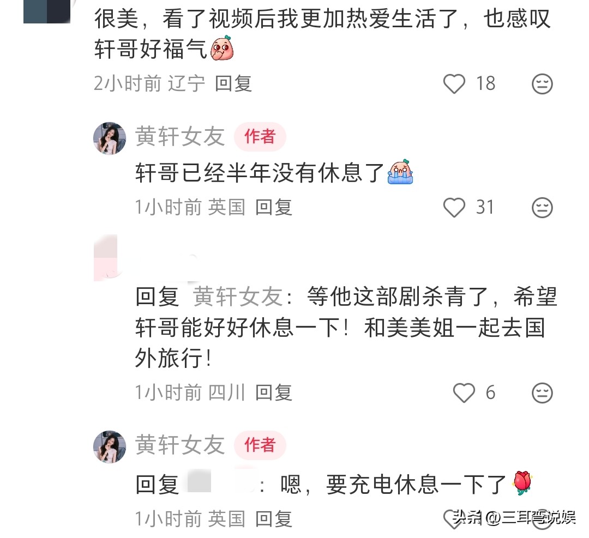
Task: Dislike the Sichuan comment with the face icon
Action: (542, 393)
